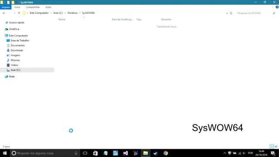This screenshot has height=157, width=279.
Task: Select Este Computador in the address bar
Action: (39, 13)
